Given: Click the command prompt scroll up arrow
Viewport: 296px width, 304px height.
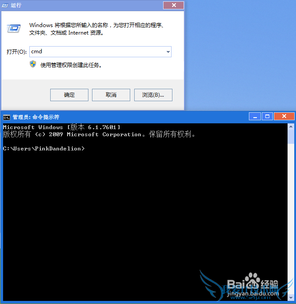Looking at the screenshot, I should (x=291, y=127).
